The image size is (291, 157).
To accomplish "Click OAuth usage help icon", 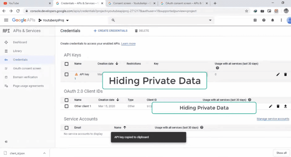I will 250,100.
